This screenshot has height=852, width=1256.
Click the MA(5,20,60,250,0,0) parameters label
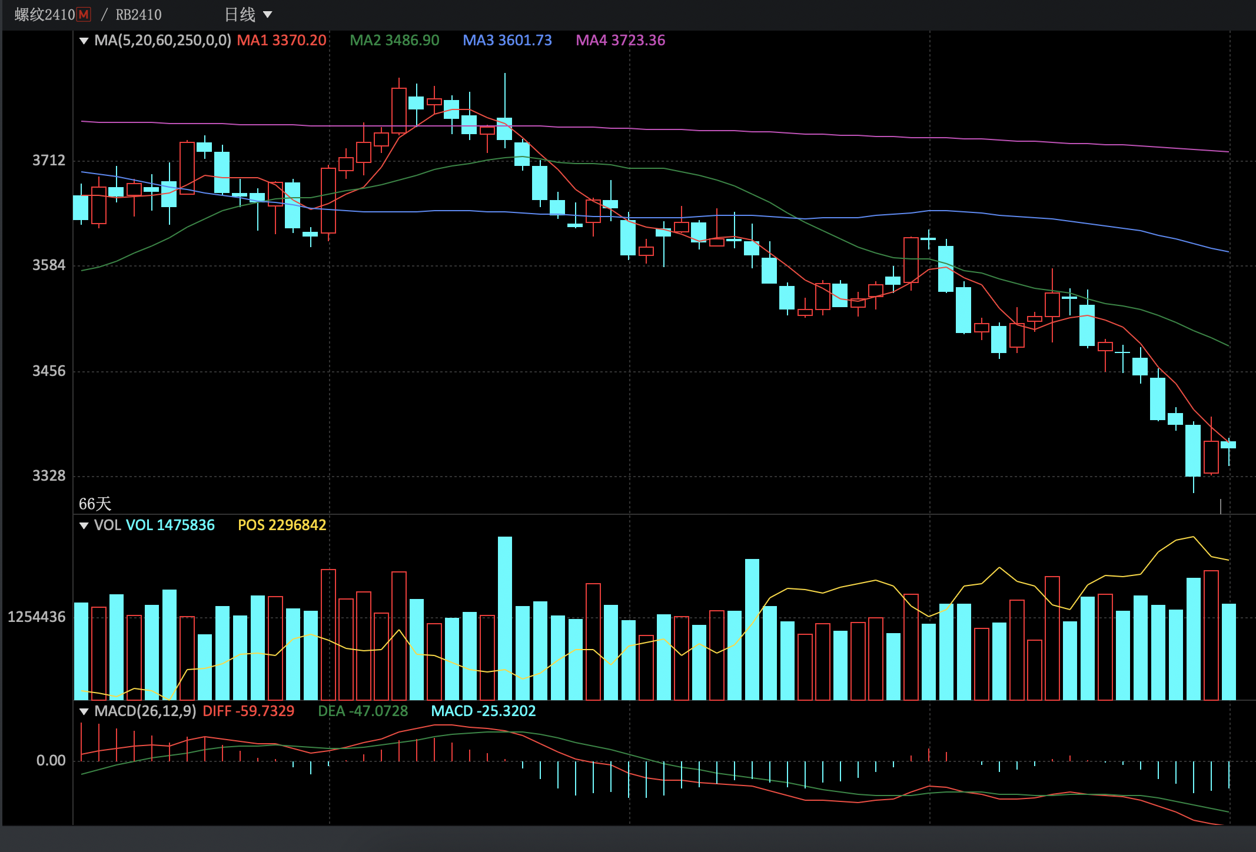163,41
